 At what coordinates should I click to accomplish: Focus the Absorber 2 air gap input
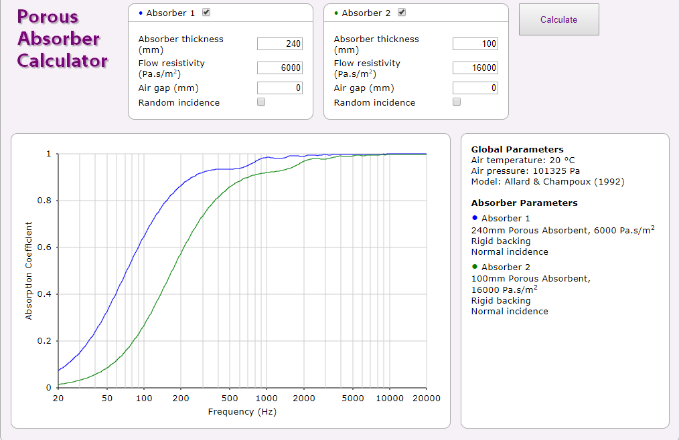click(x=475, y=88)
